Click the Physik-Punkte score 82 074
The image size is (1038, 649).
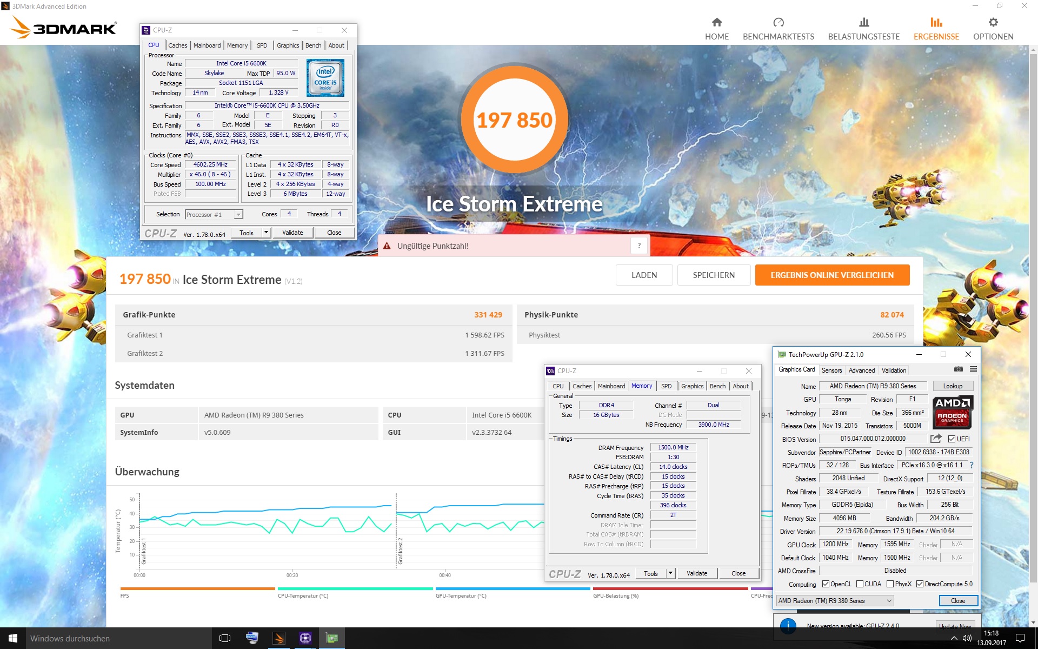pos(892,315)
